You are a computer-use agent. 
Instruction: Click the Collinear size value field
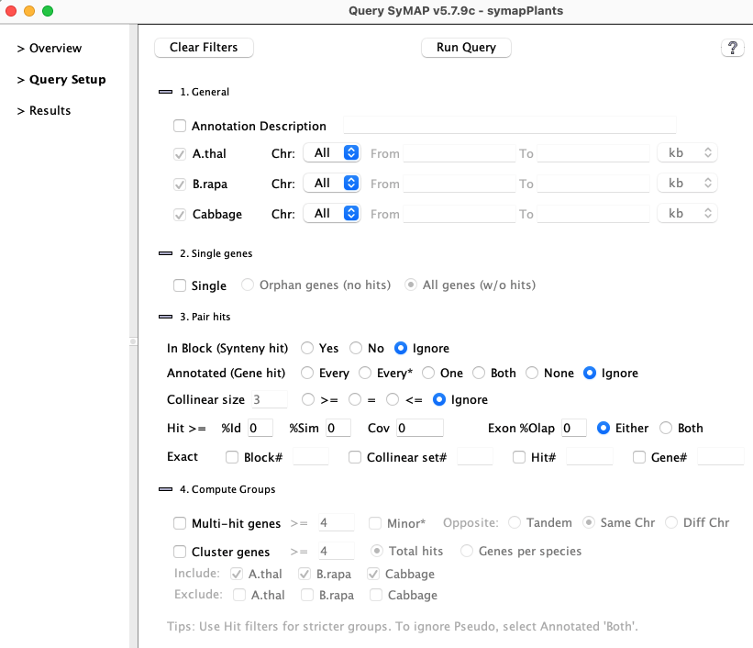coord(270,399)
